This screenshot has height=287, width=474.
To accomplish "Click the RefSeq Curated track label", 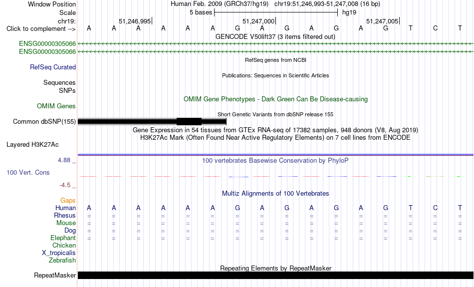I will (52, 67).
